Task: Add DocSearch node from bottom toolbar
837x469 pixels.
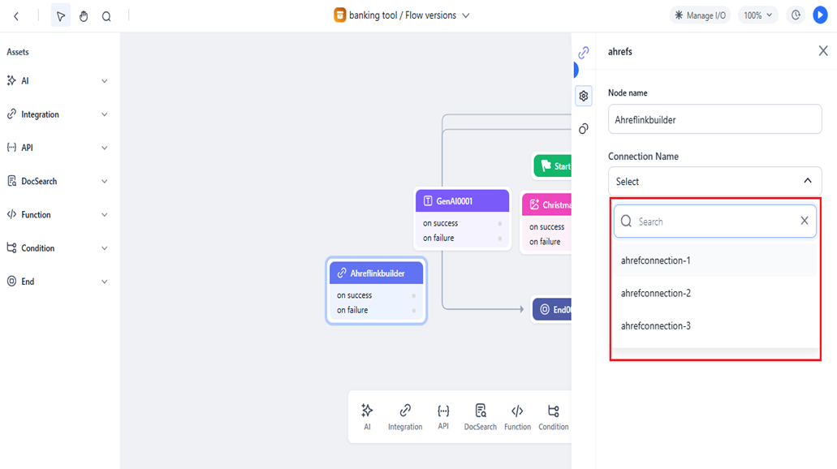Action: pyautogui.click(x=480, y=416)
